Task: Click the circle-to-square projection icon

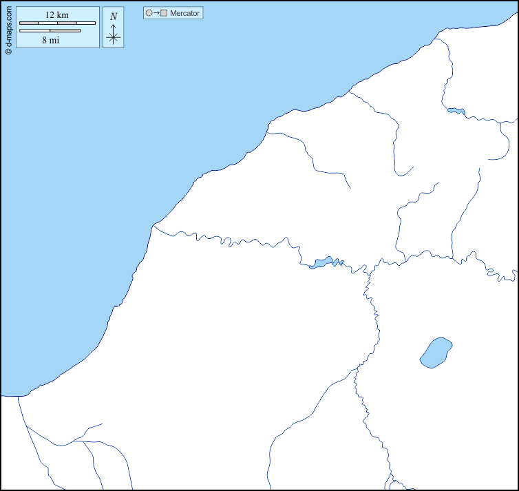Action: pyautogui.click(x=156, y=13)
